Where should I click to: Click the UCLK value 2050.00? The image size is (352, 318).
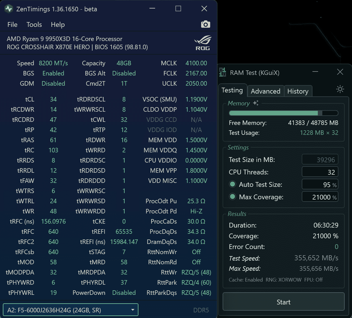(196, 83)
